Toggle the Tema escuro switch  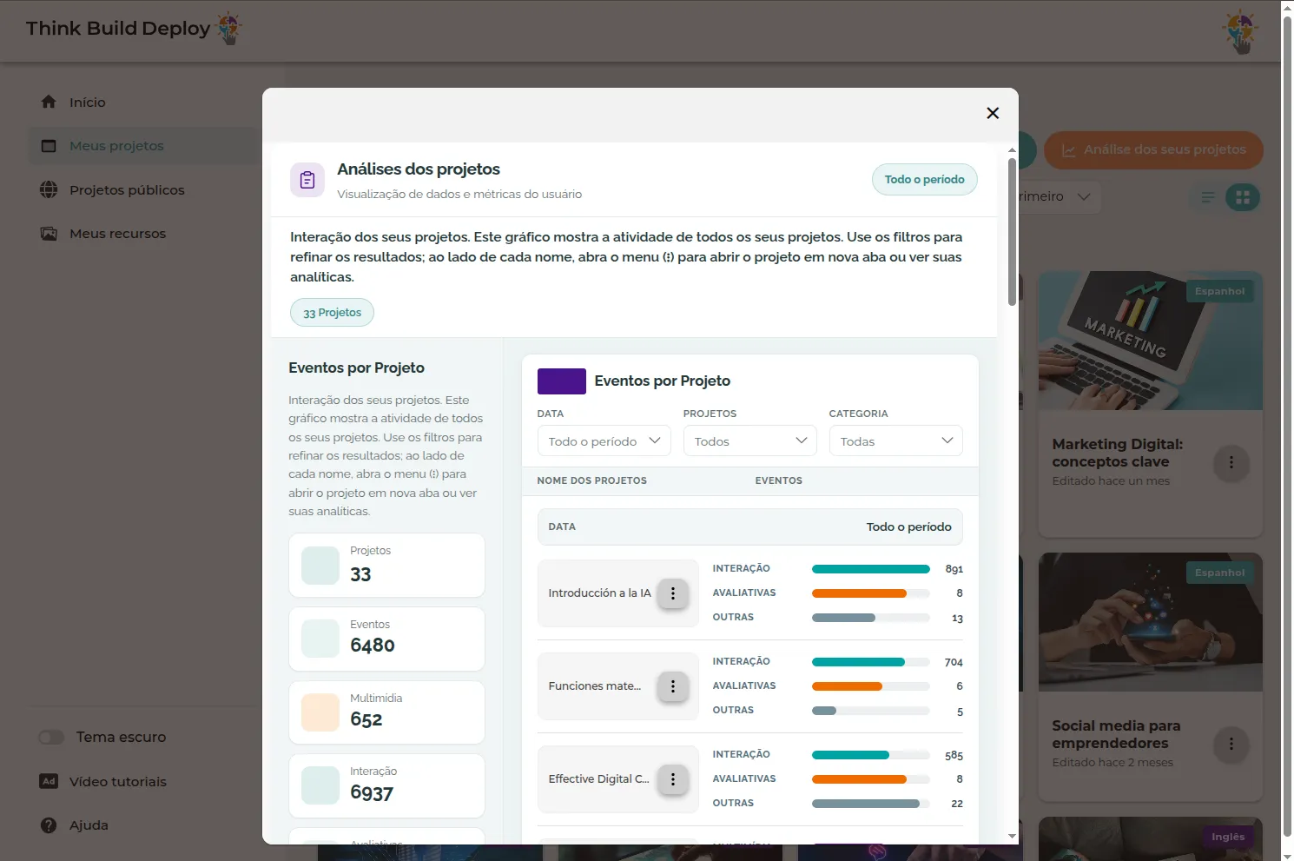click(x=51, y=738)
